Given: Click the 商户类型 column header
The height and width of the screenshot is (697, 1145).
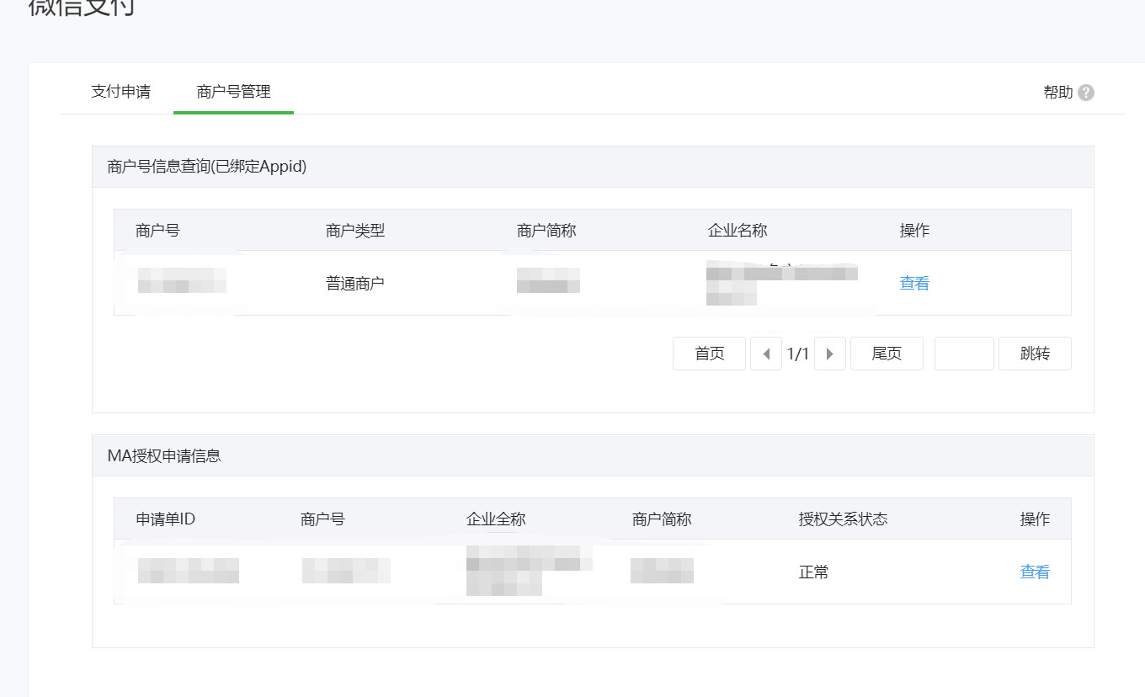Looking at the screenshot, I should coord(355,231).
